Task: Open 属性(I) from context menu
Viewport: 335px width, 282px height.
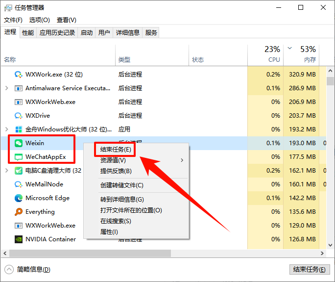Action: coord(109,231)
